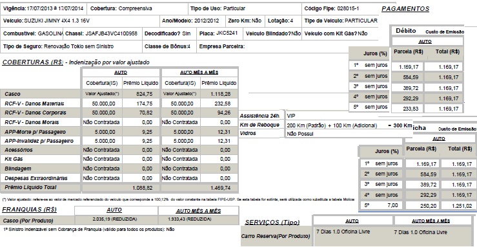Select the RCF-V - Danos Corporais row label
This screenshot has width=477, height=247.
coord(36,113)
